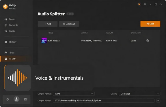
Task: Click the Output Folder path field
Action: click(x=104, y=100)
